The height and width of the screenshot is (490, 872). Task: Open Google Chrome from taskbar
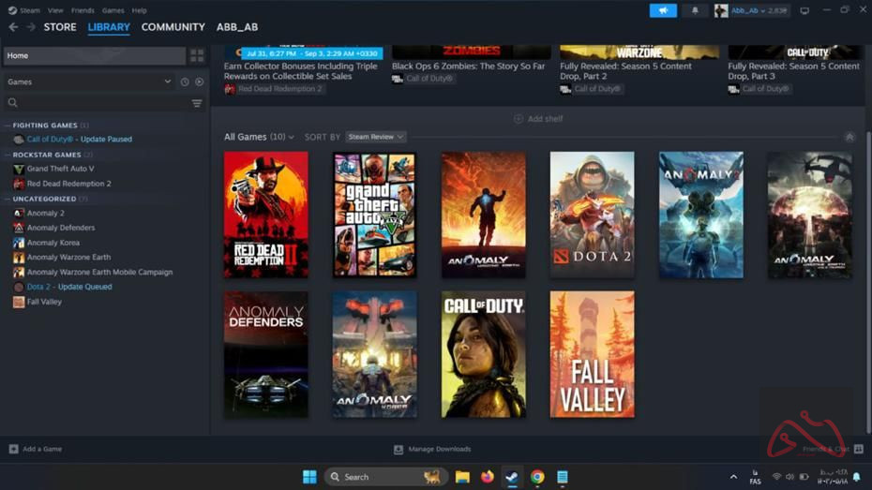537,477
